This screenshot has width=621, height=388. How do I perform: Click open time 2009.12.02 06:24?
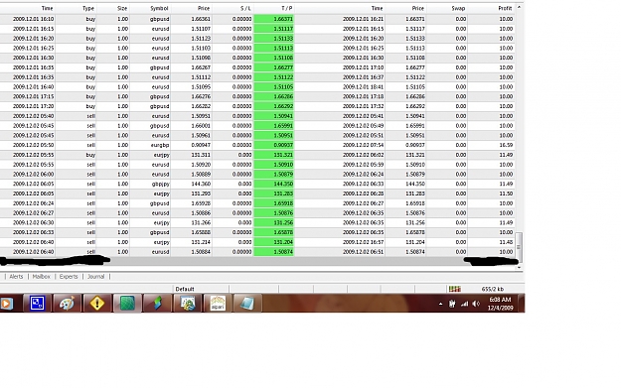pyautogui.click(x=33, y=203)
